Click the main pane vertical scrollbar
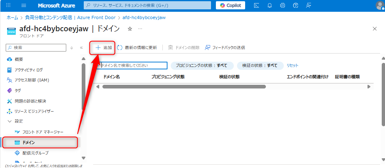 [383, 95]
